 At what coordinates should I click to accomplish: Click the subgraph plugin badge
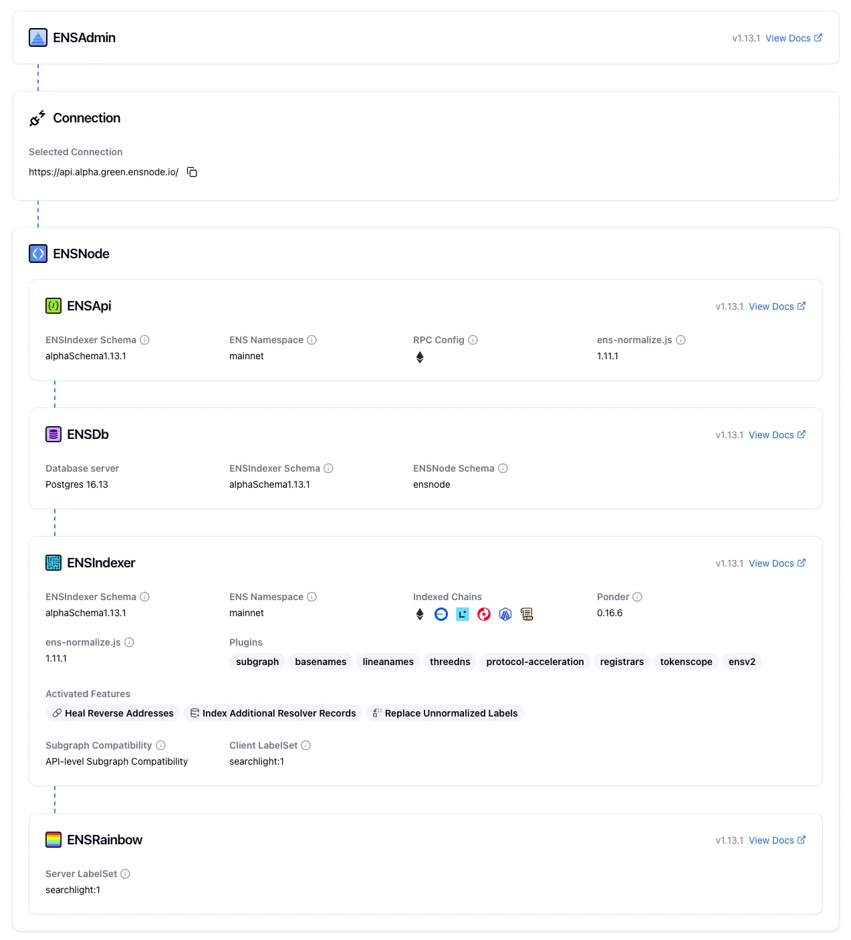[257, 662]
